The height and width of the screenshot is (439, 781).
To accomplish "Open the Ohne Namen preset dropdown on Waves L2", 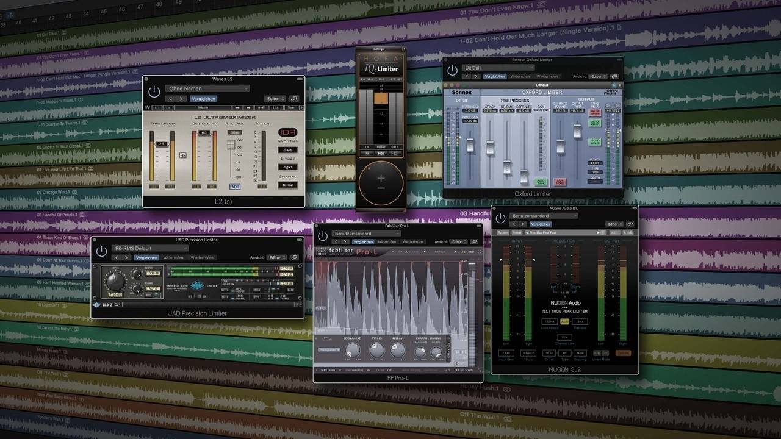I will [x=207, y=88].
